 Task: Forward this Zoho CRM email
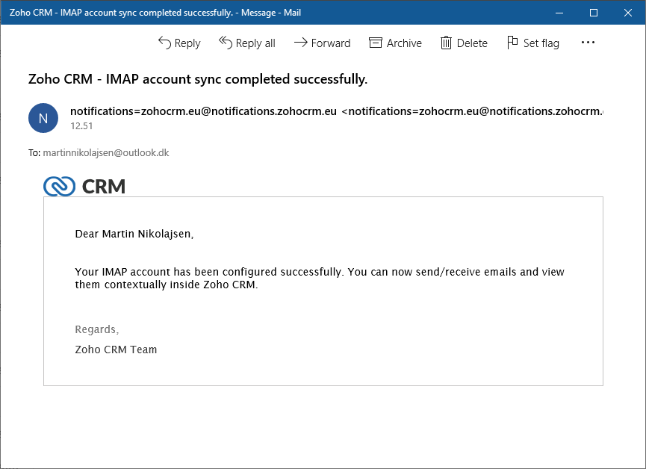tap(322, 43)
